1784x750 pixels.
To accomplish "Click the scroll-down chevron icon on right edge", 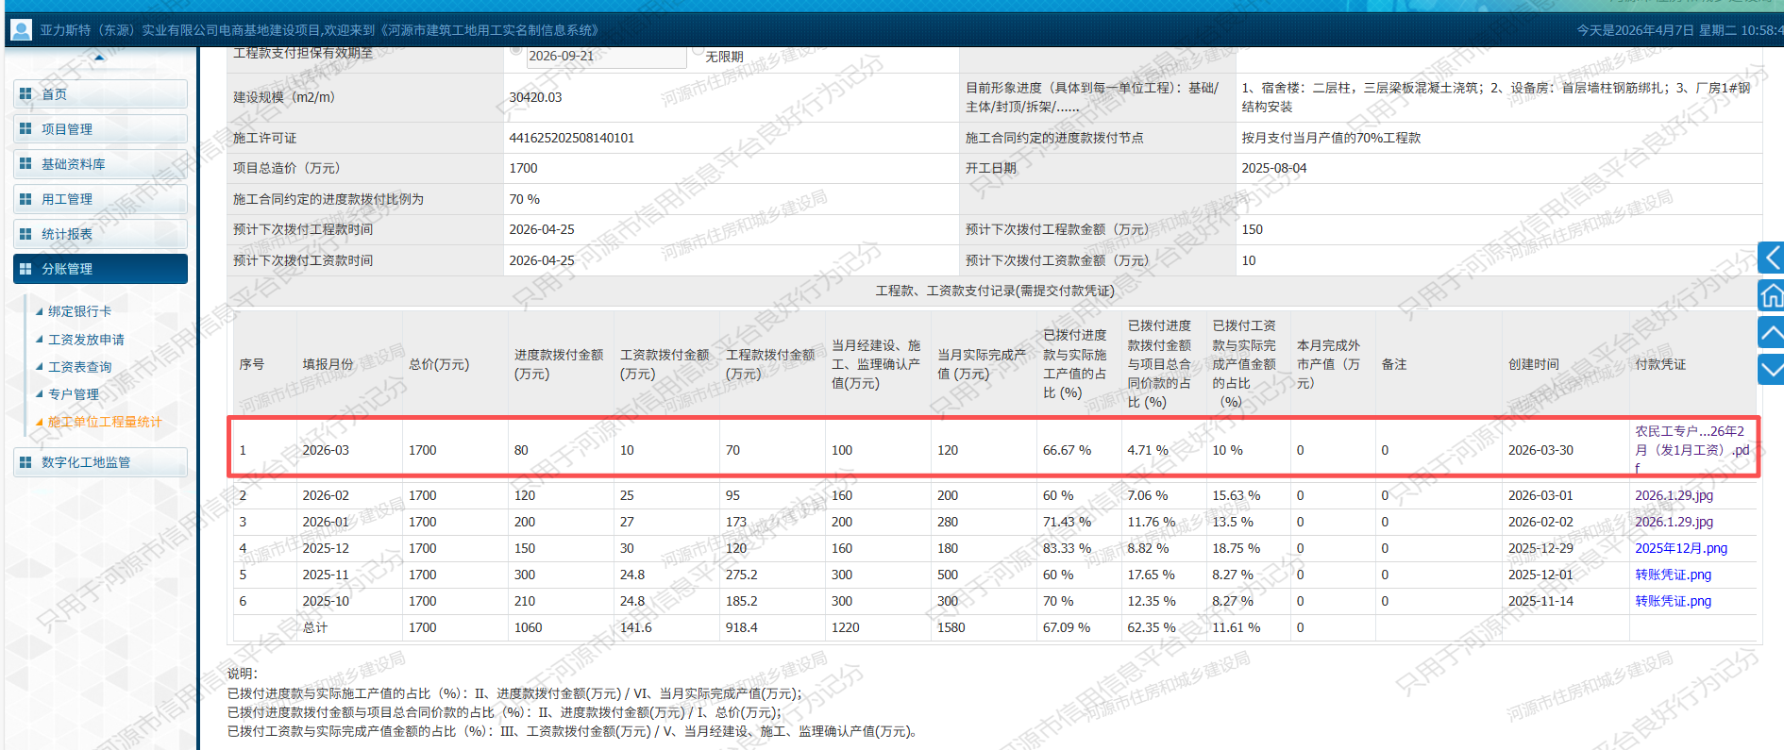I will coord(1772,369).
